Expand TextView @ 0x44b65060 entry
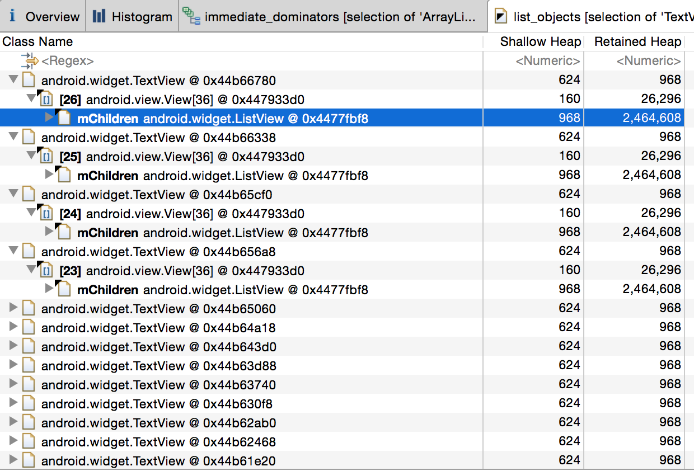This screenshot has width=694, height=471. click(x=15, y=308)
